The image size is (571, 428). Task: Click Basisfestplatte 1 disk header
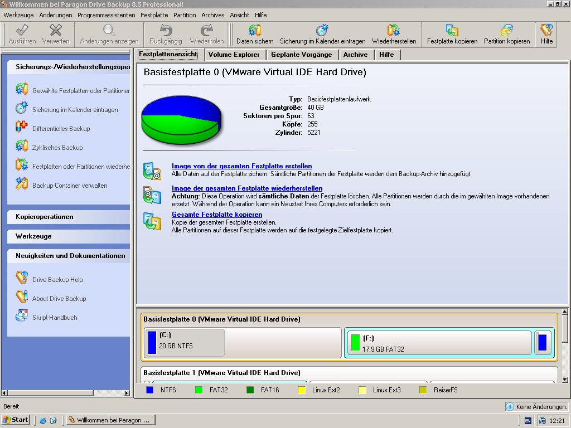[222, 373]
